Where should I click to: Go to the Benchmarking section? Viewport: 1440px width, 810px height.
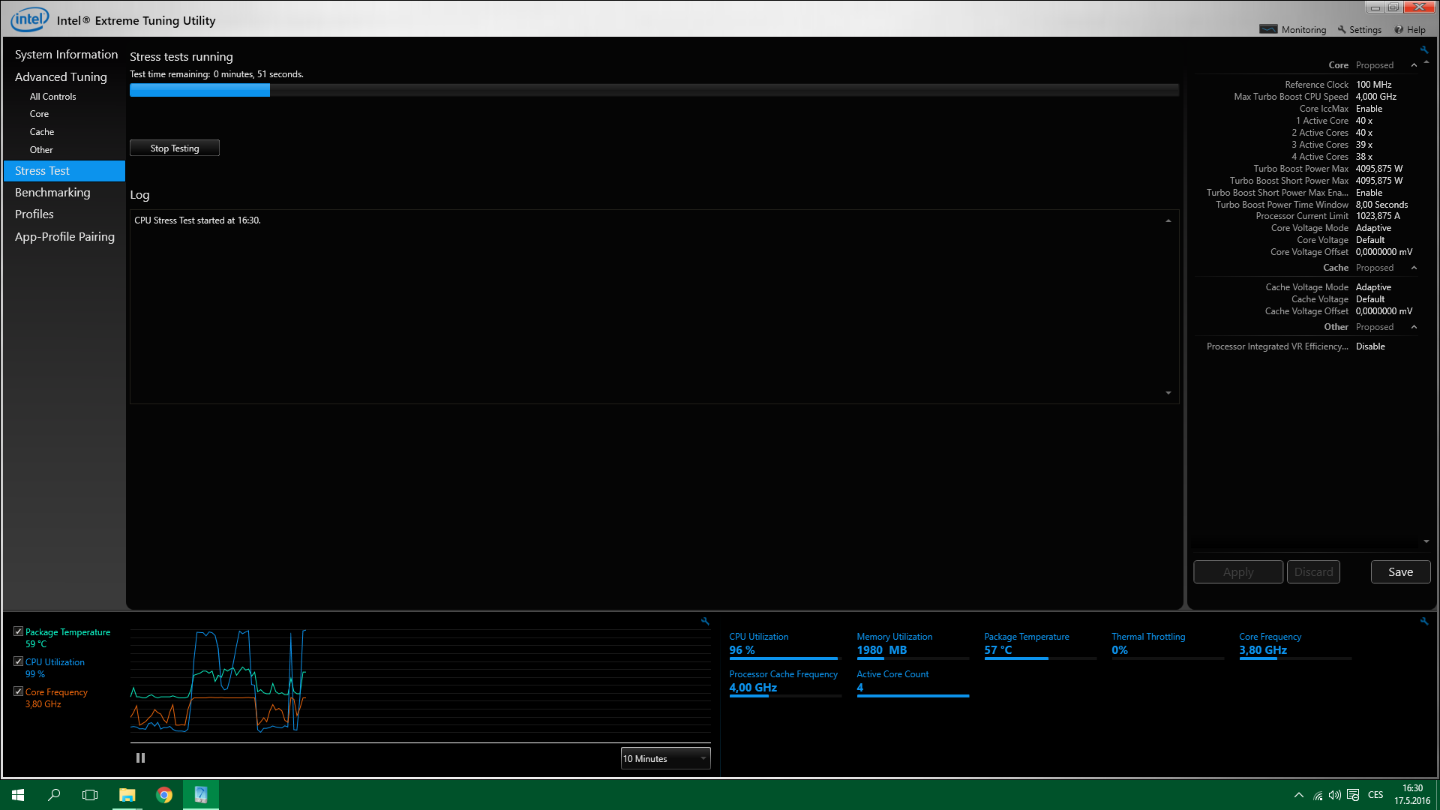pos(52,193)
